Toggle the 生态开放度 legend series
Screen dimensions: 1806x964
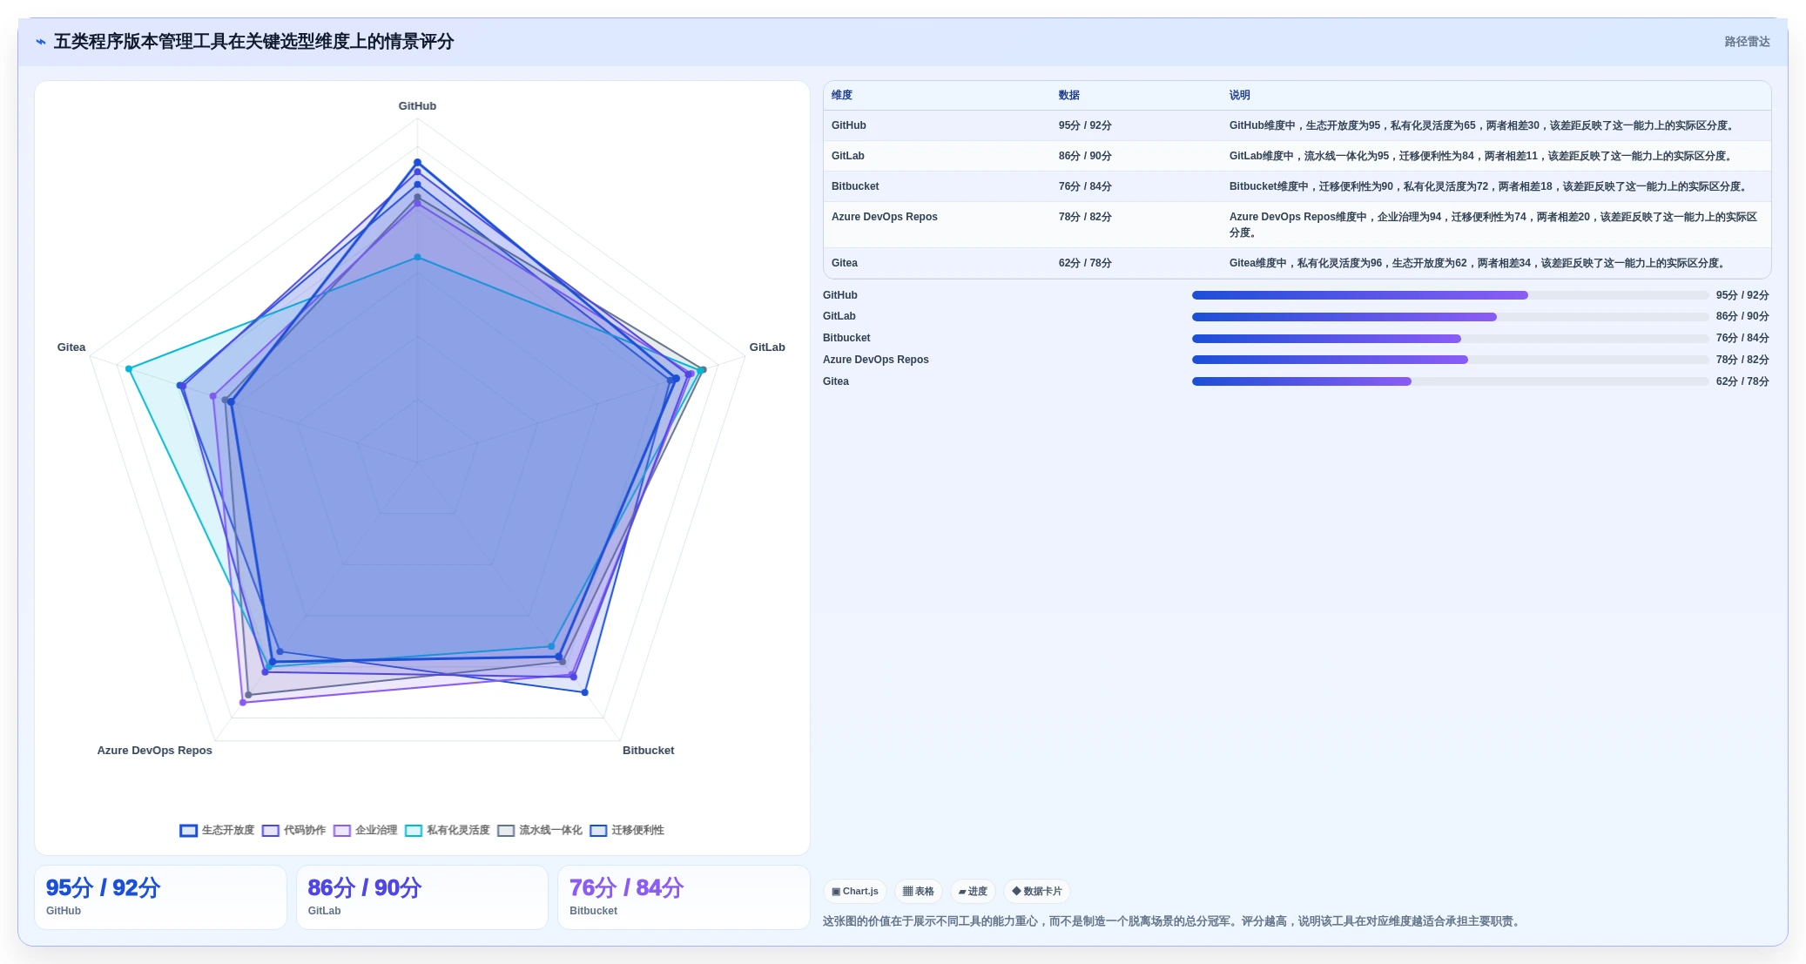click(217, 830)
